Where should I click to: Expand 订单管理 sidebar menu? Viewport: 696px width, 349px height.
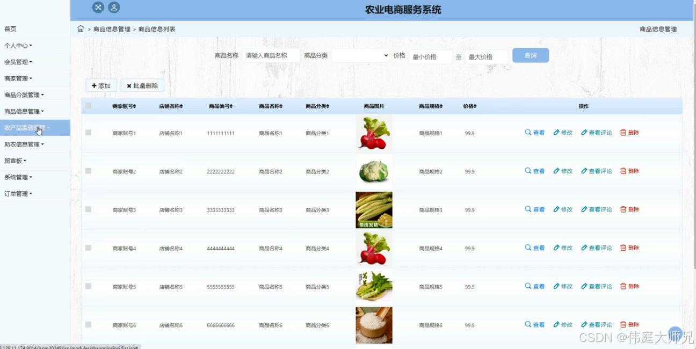[x=18, y=194]
